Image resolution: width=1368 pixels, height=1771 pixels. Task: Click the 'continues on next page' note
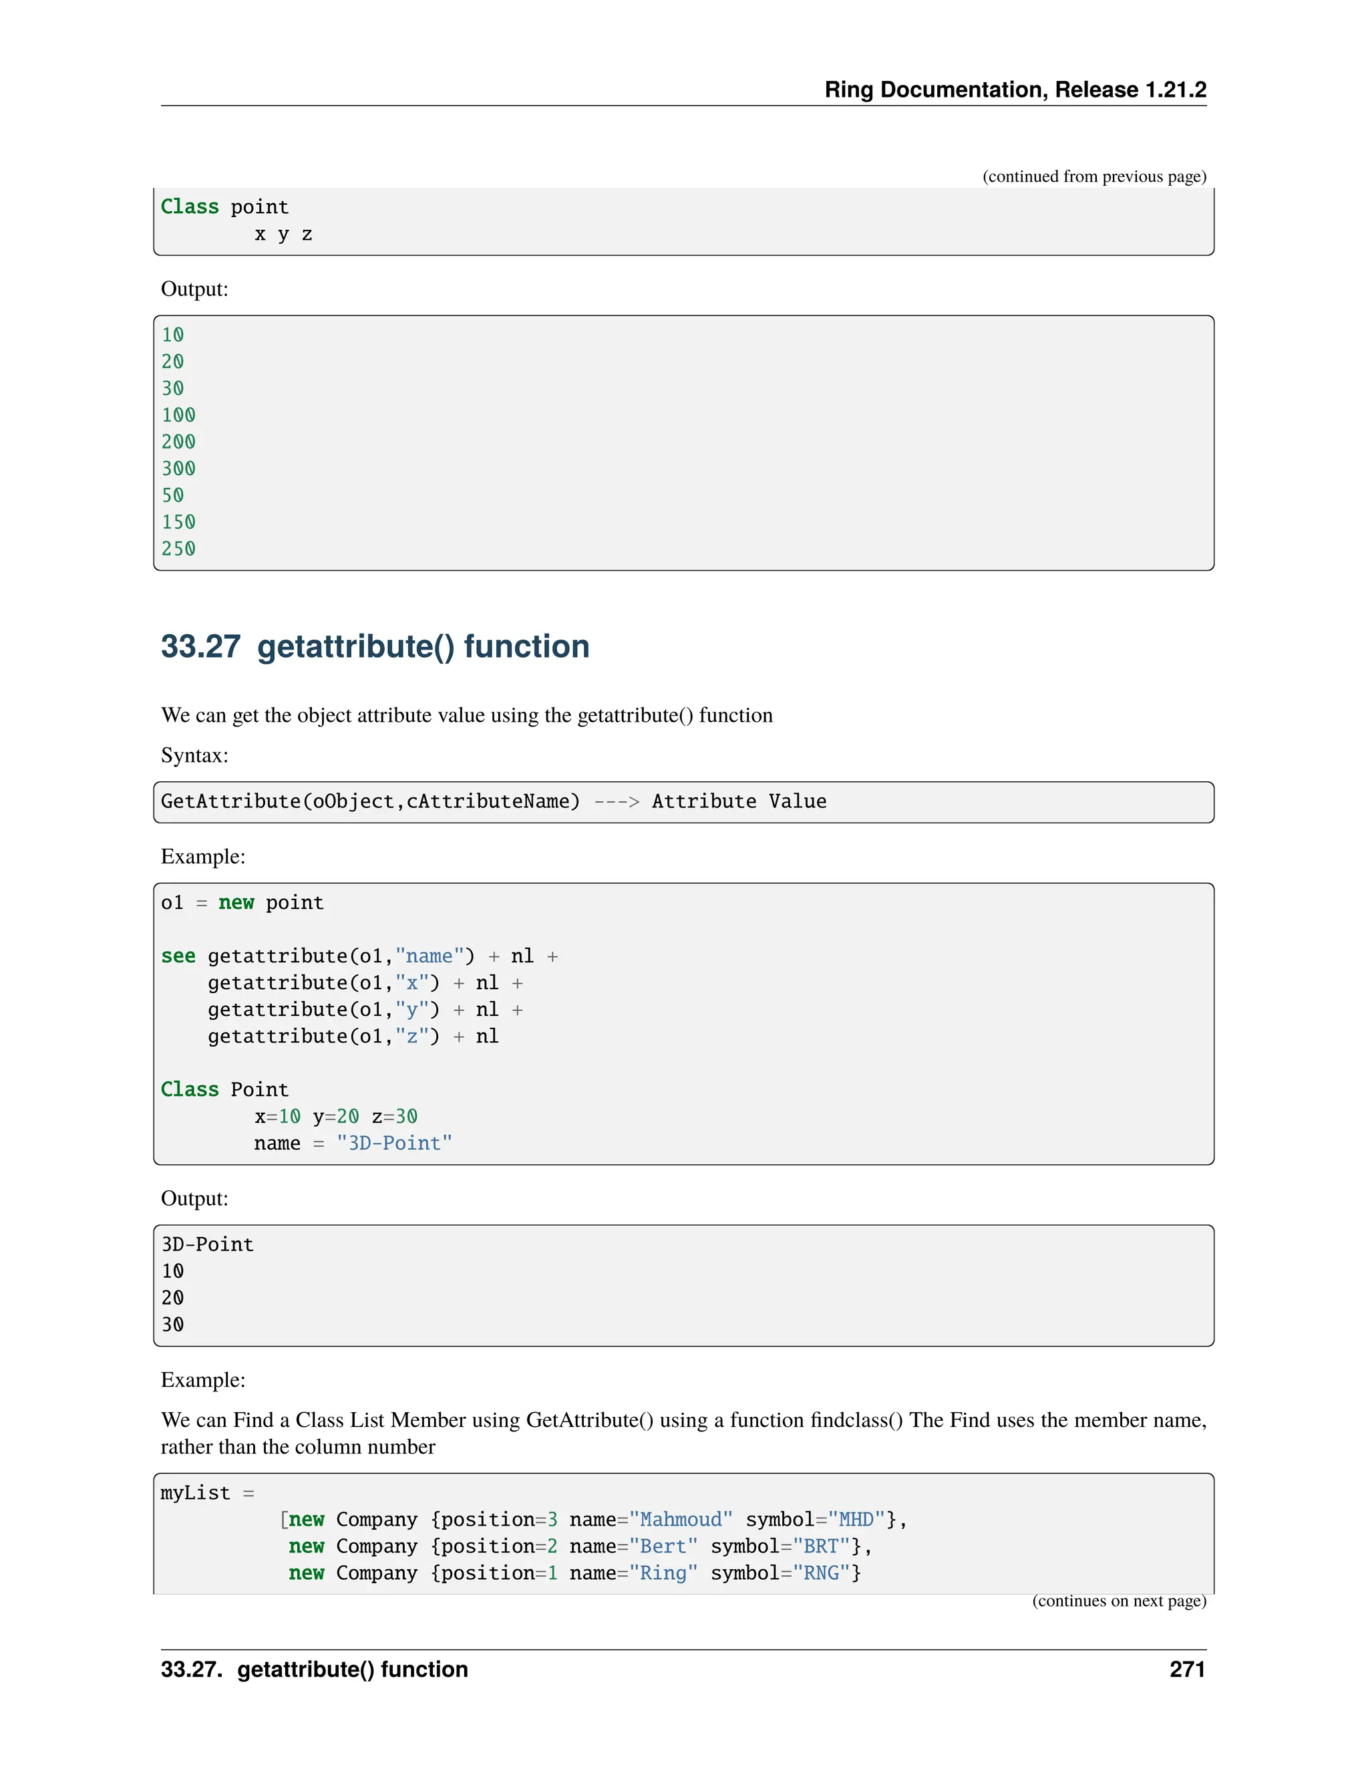[x=1118, y=1600]
